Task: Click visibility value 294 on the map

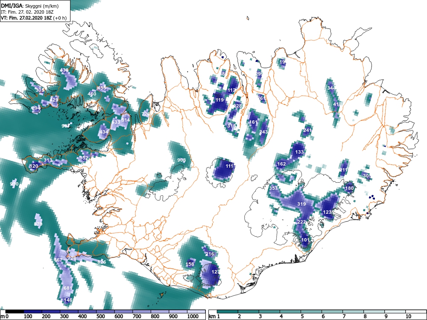Action: click(36, 108)
